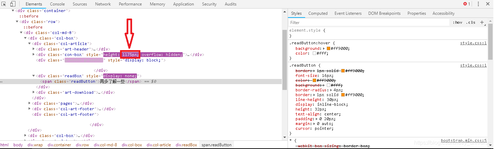Expand the div class="art-header" node
The image size is (494, 149).
pyautogui.click(x=33, y=49)
